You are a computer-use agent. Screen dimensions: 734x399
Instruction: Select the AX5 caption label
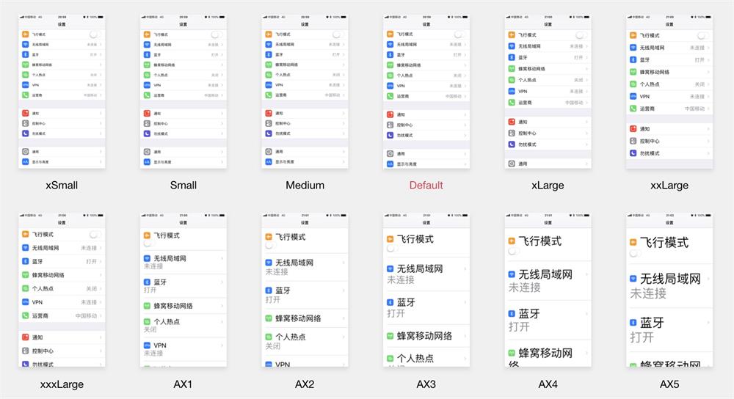(x=669, y=384)
